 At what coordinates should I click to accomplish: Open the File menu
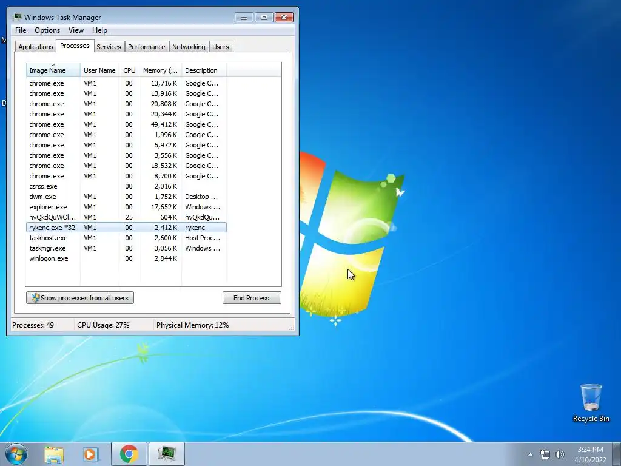[21, 30]
